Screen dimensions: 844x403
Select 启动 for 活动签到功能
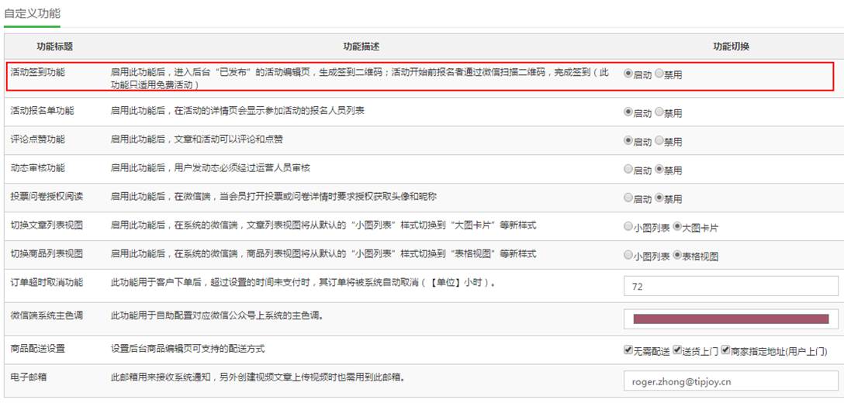628,74
